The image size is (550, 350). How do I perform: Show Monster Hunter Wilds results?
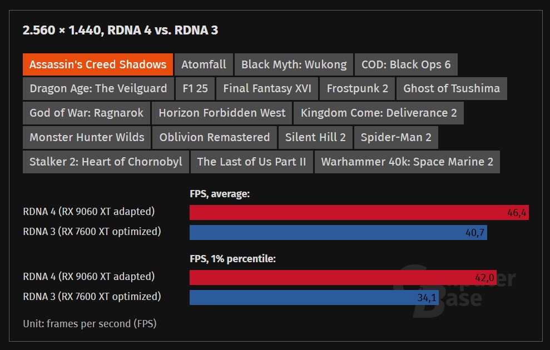(87, 137)
